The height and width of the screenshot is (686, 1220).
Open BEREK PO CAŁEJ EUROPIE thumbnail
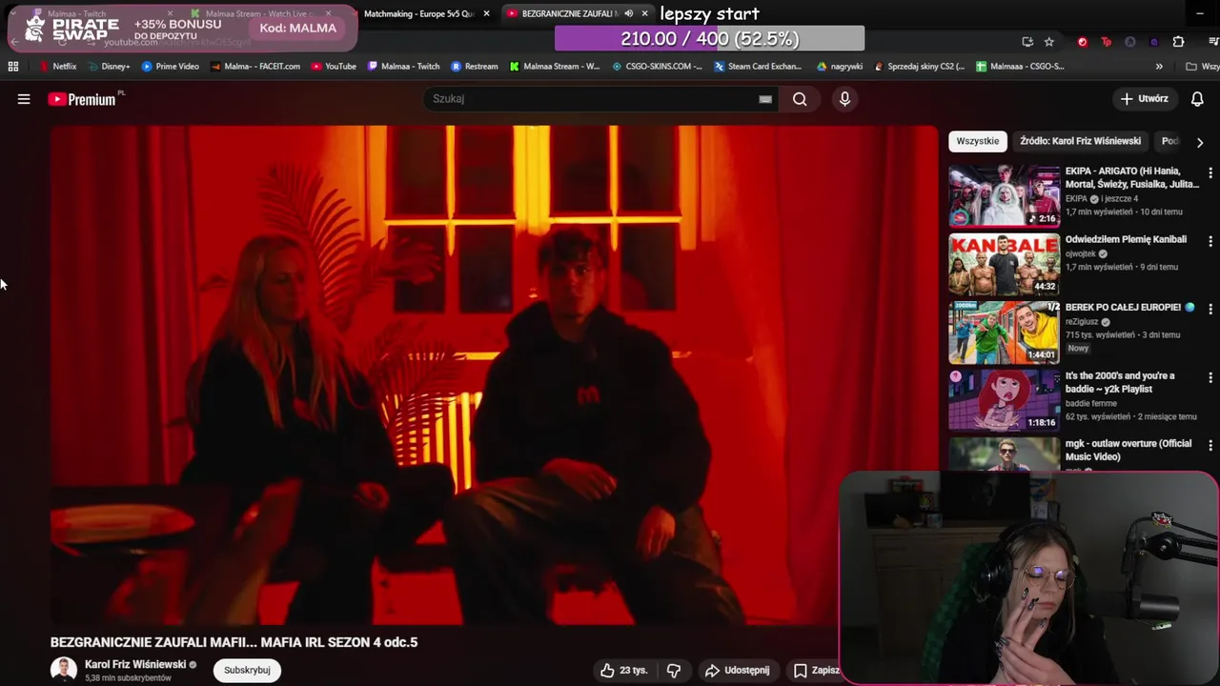click(1004, 332)
